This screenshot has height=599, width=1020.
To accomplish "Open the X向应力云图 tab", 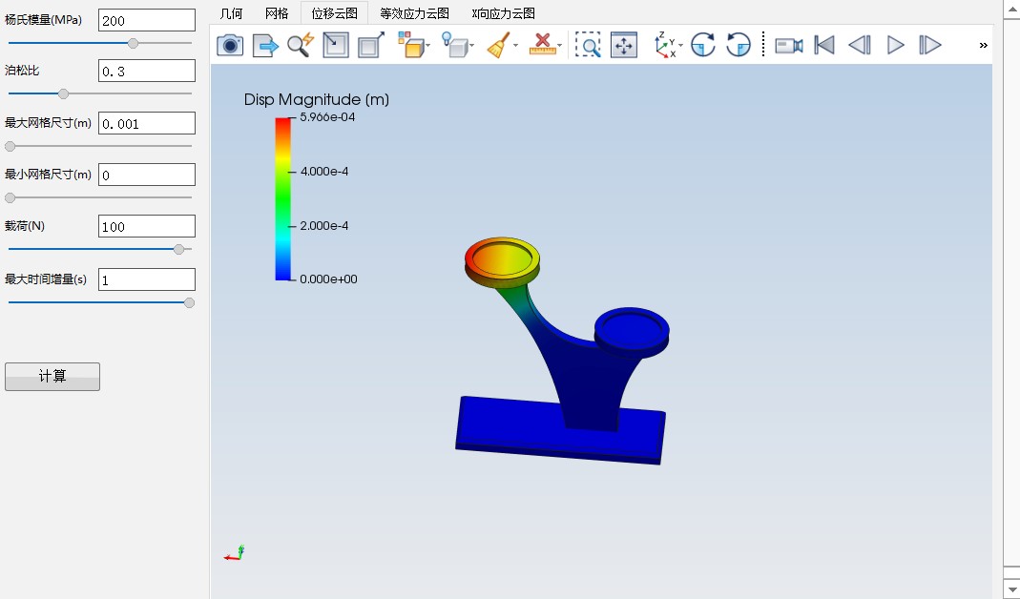I will [x=504, y=13].
